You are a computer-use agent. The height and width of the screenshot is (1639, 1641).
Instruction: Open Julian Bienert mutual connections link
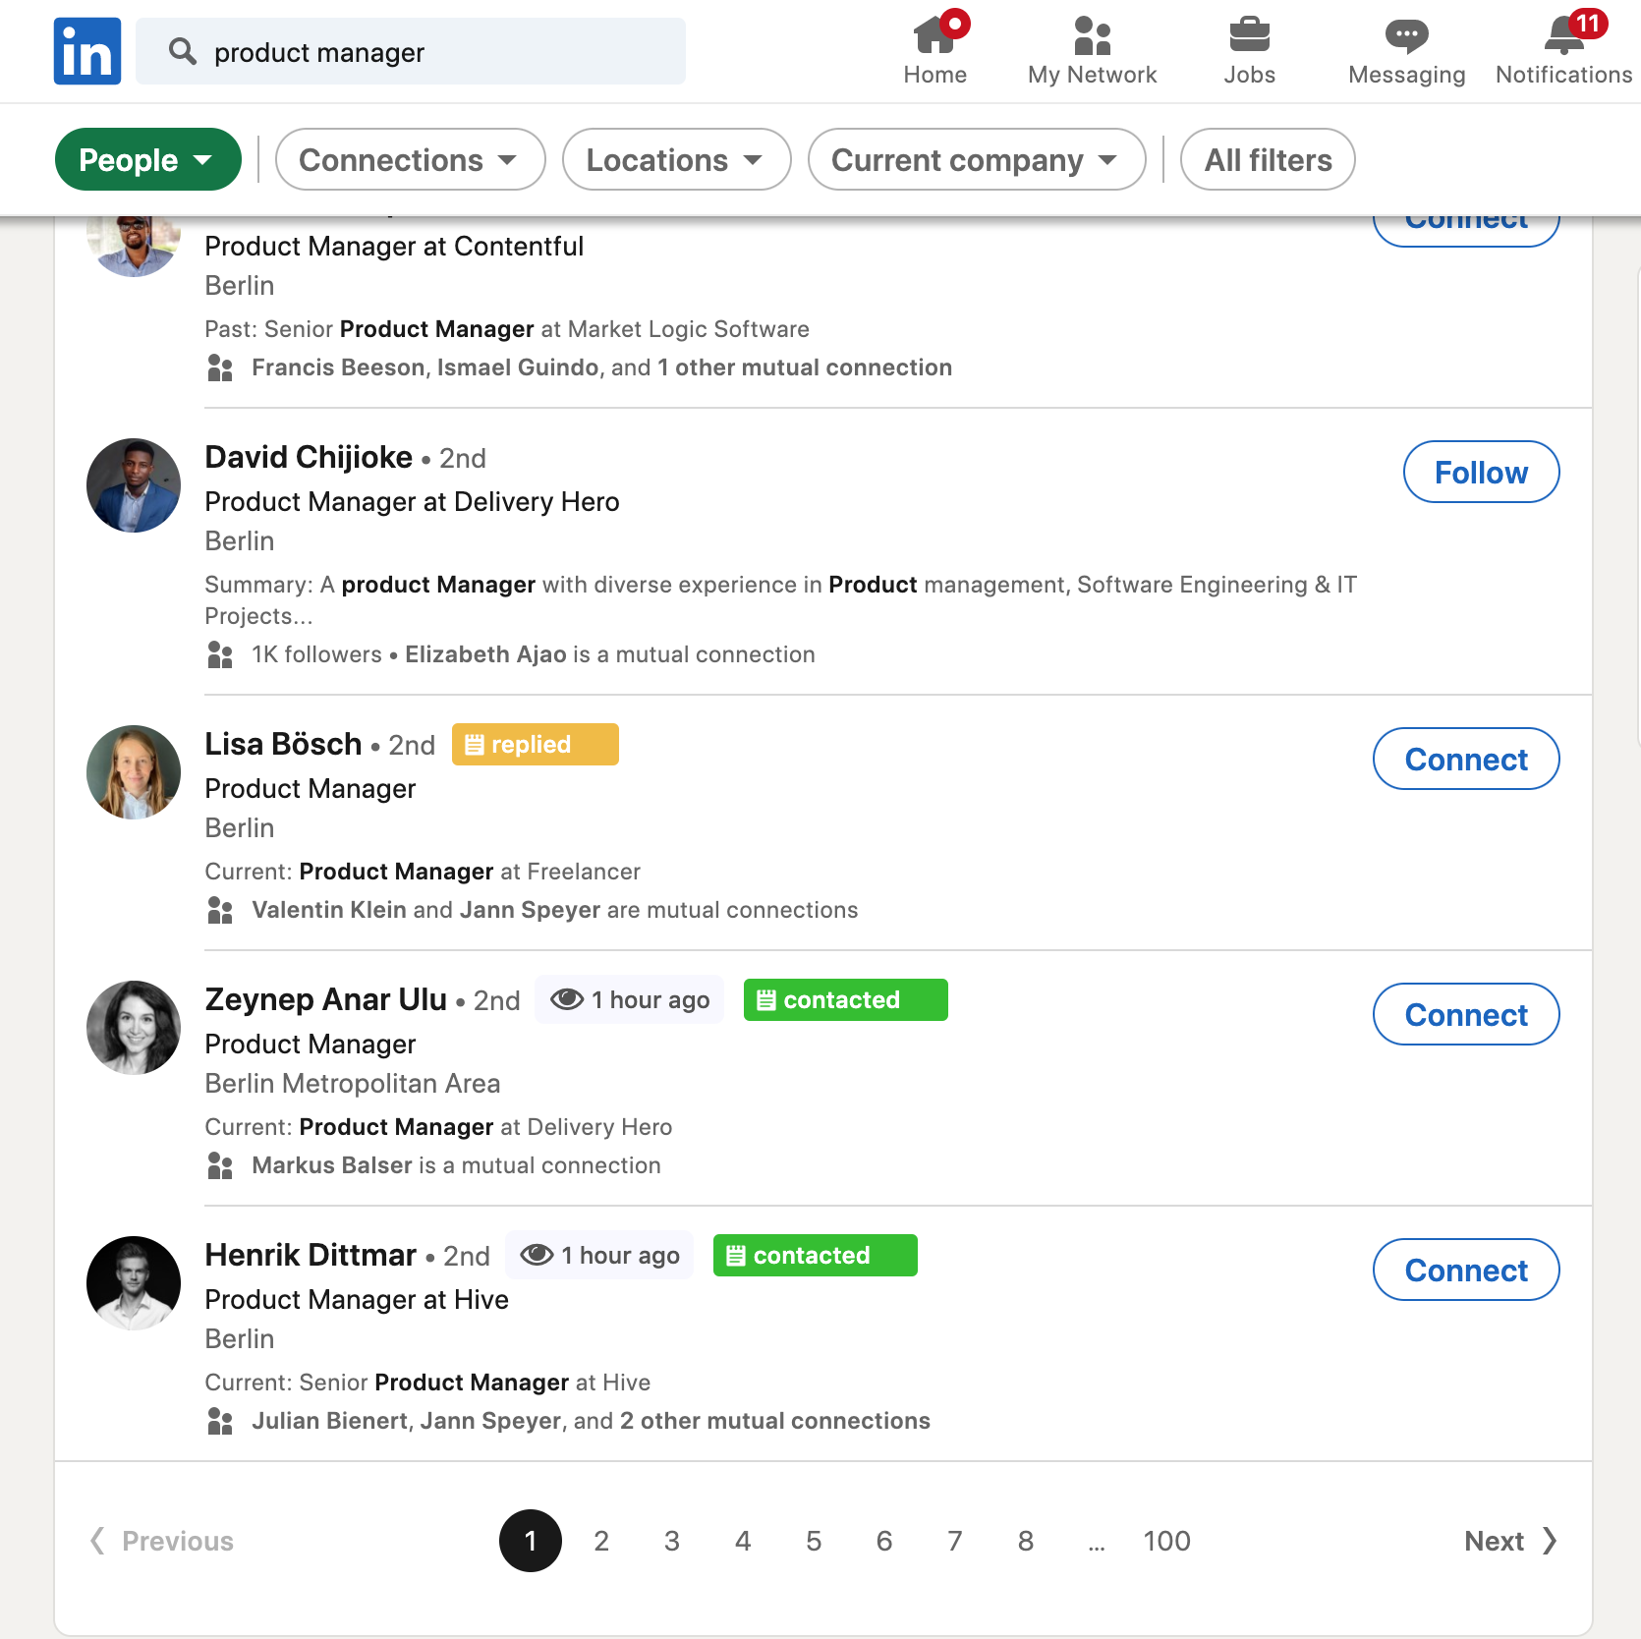(x=591, y=1421)
